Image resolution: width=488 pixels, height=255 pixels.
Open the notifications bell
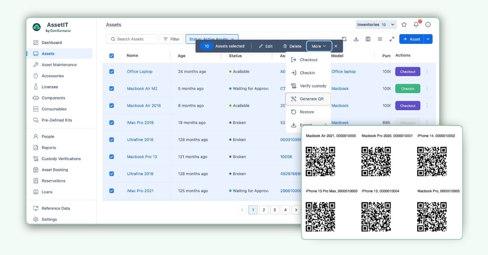tap(416, 24)
